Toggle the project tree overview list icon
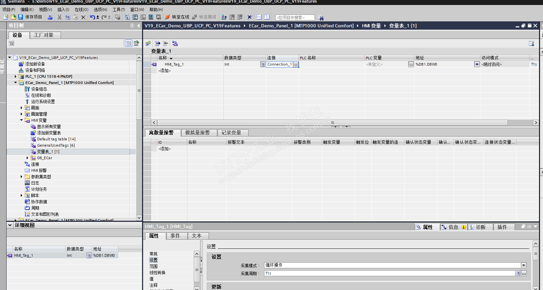543x290 pixels. (129, 43)
